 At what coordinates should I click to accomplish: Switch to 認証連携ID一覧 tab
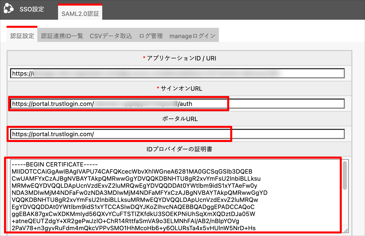62,36
